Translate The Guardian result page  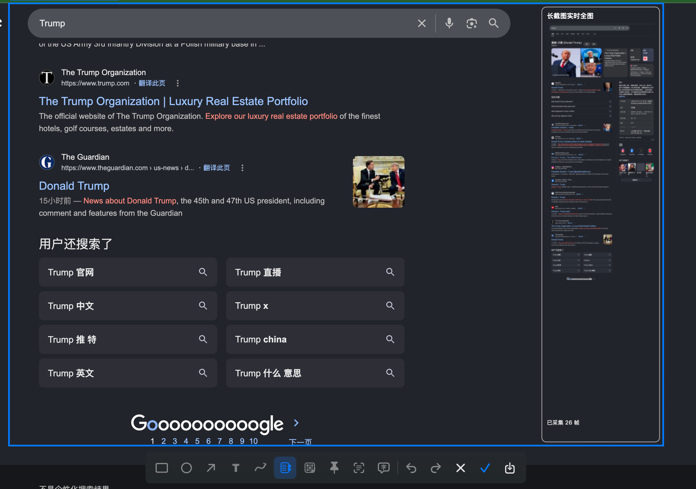click(x=216, y=168)
